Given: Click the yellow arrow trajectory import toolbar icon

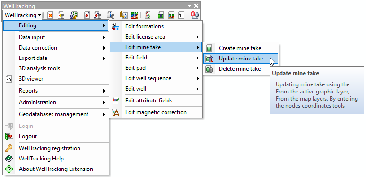Looking at the screenshot, I should [123, 15].
